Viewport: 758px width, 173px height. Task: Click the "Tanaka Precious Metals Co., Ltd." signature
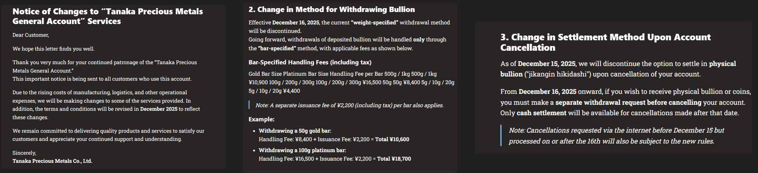(x=52, y=161)
